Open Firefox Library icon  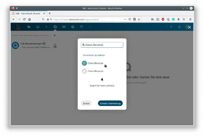(152, 19)
